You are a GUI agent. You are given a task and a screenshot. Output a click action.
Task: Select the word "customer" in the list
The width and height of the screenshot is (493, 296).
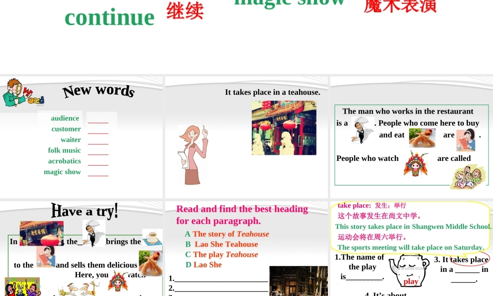[66, 129]
